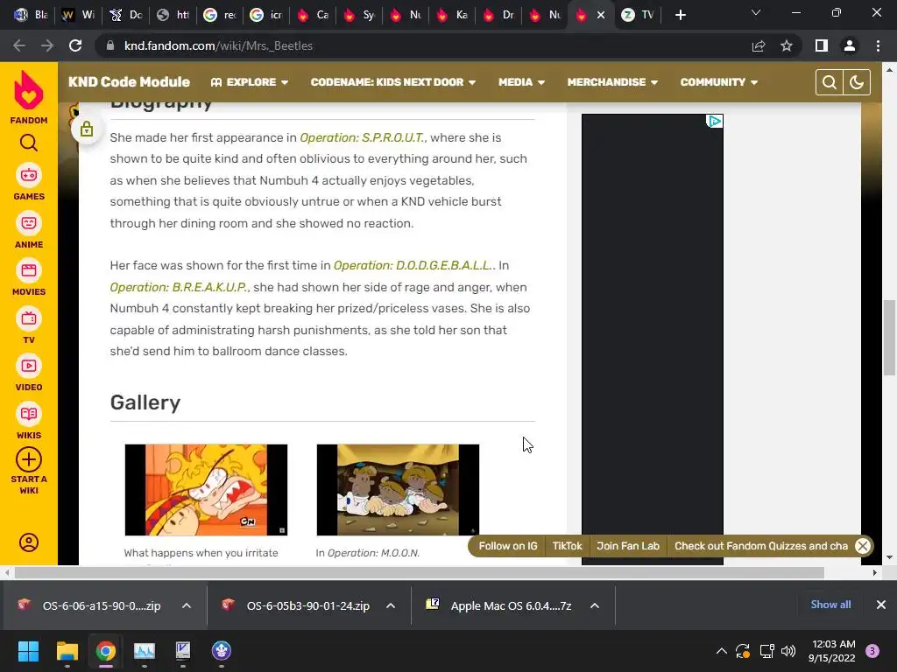The image size is (897, 672).
Task: Click the wiki search magnifier in gold header
Action: click(829, 82)
